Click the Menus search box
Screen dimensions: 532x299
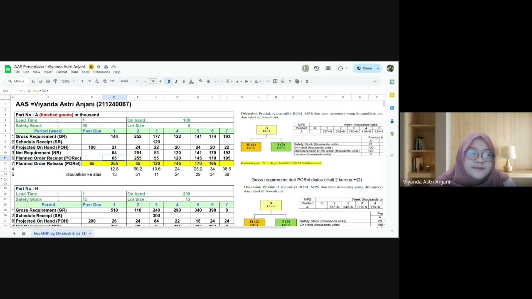[x=17, y=81]
